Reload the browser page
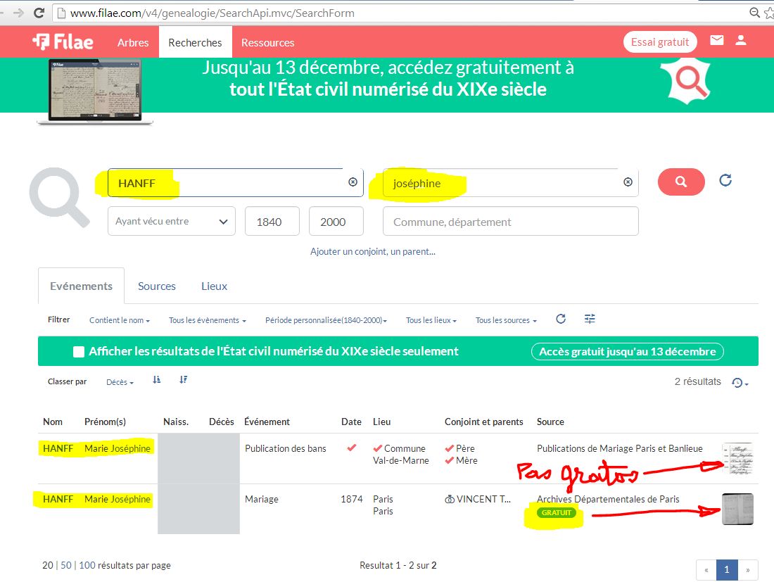This screenshot has width=774, height=582. (39, 13)
